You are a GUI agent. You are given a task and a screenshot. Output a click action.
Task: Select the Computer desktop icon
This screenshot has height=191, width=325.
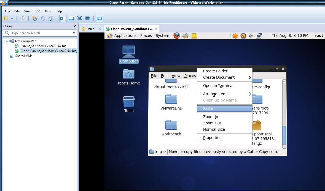pyautogui.click(x=129, y=54)
